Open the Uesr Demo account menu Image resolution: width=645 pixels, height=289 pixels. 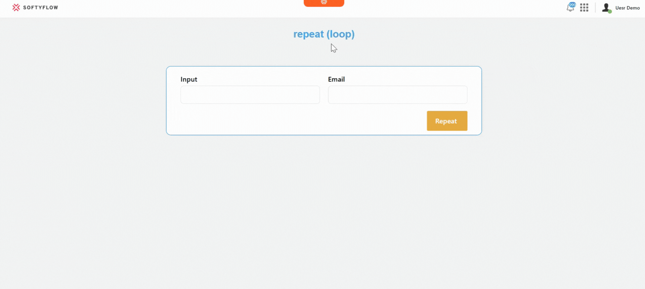click(627, 8)
